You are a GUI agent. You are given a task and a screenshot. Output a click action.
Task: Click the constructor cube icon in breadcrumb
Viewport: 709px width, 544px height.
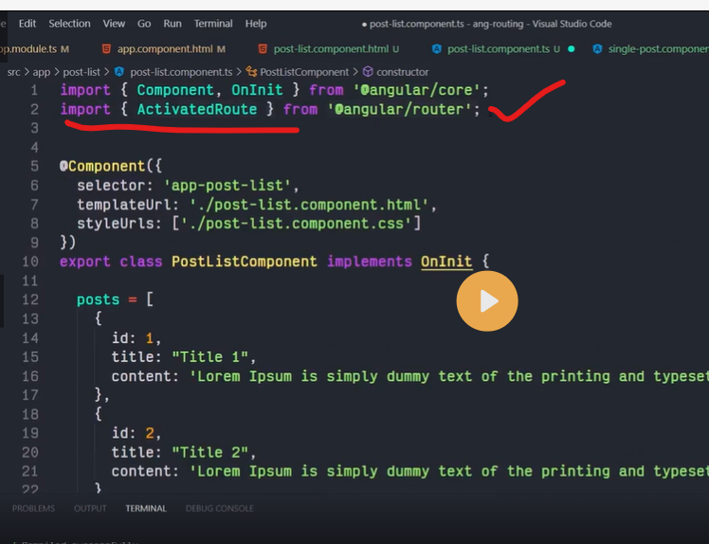pos(368,71)
